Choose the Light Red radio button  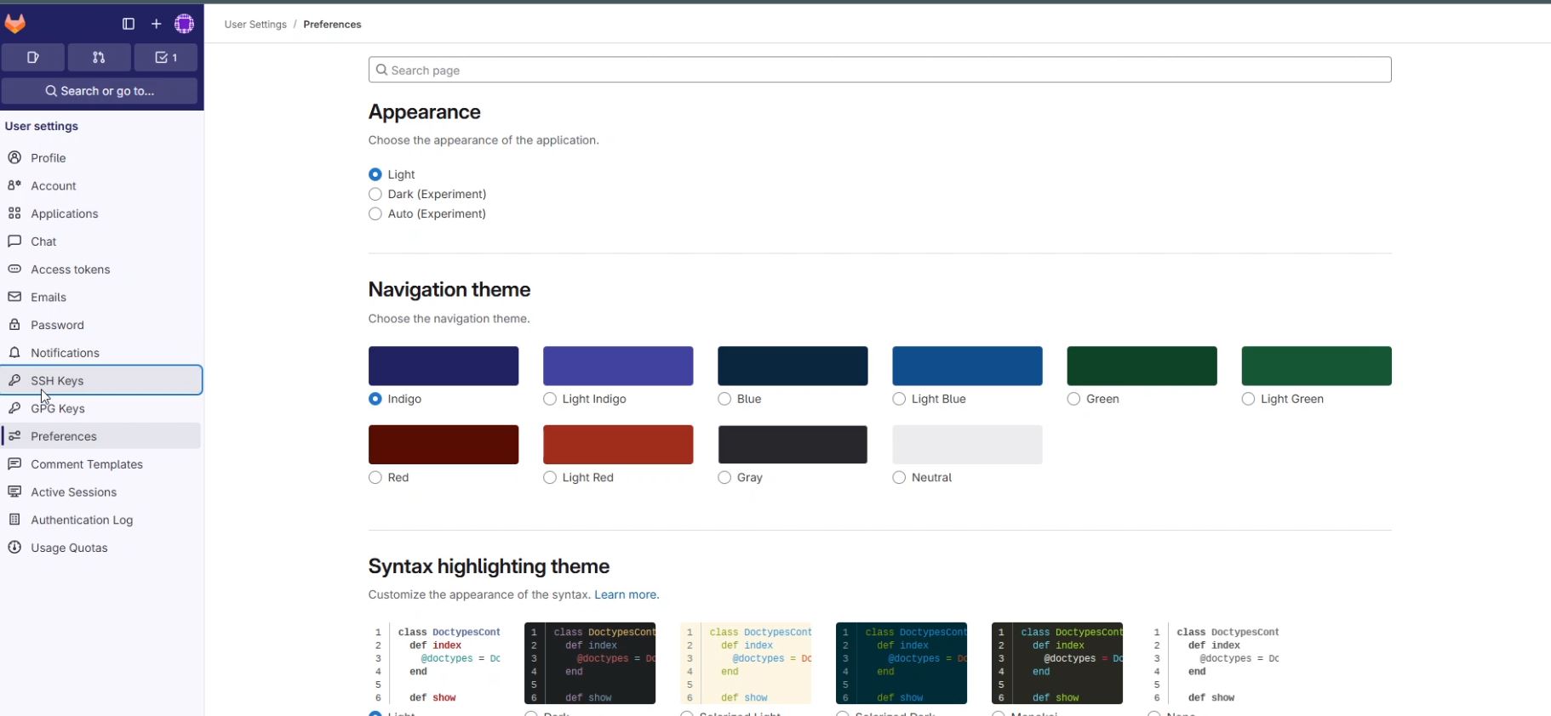click(x=550, y=477)
